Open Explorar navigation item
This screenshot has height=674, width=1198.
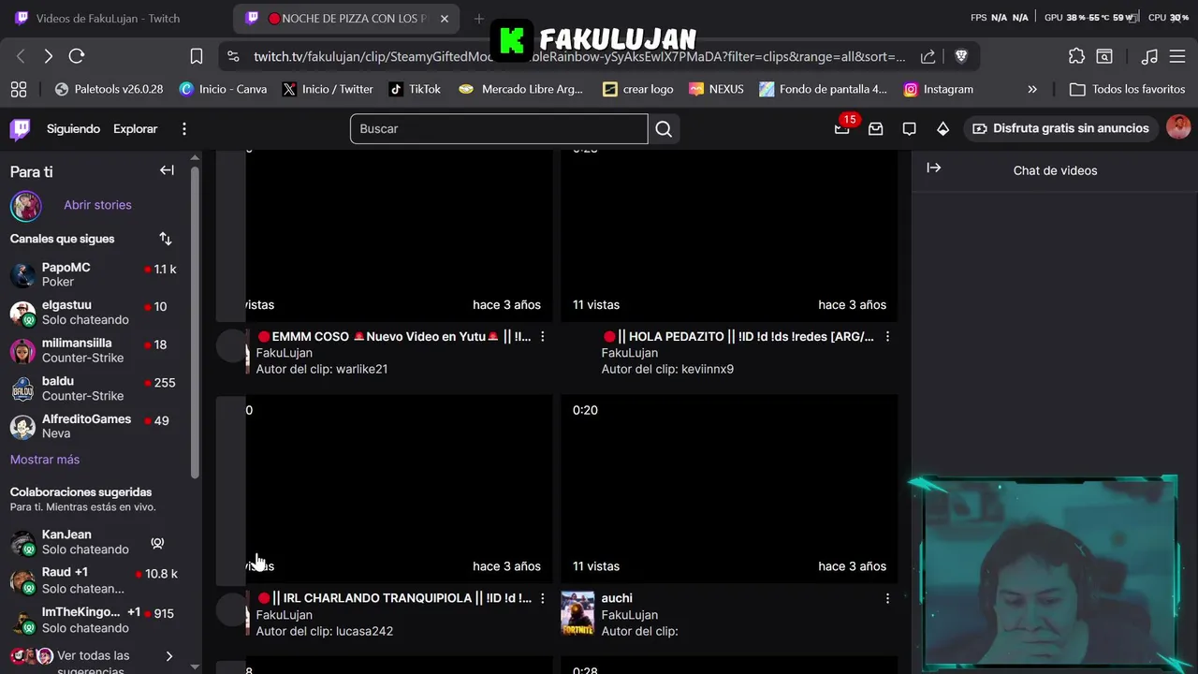136,129
